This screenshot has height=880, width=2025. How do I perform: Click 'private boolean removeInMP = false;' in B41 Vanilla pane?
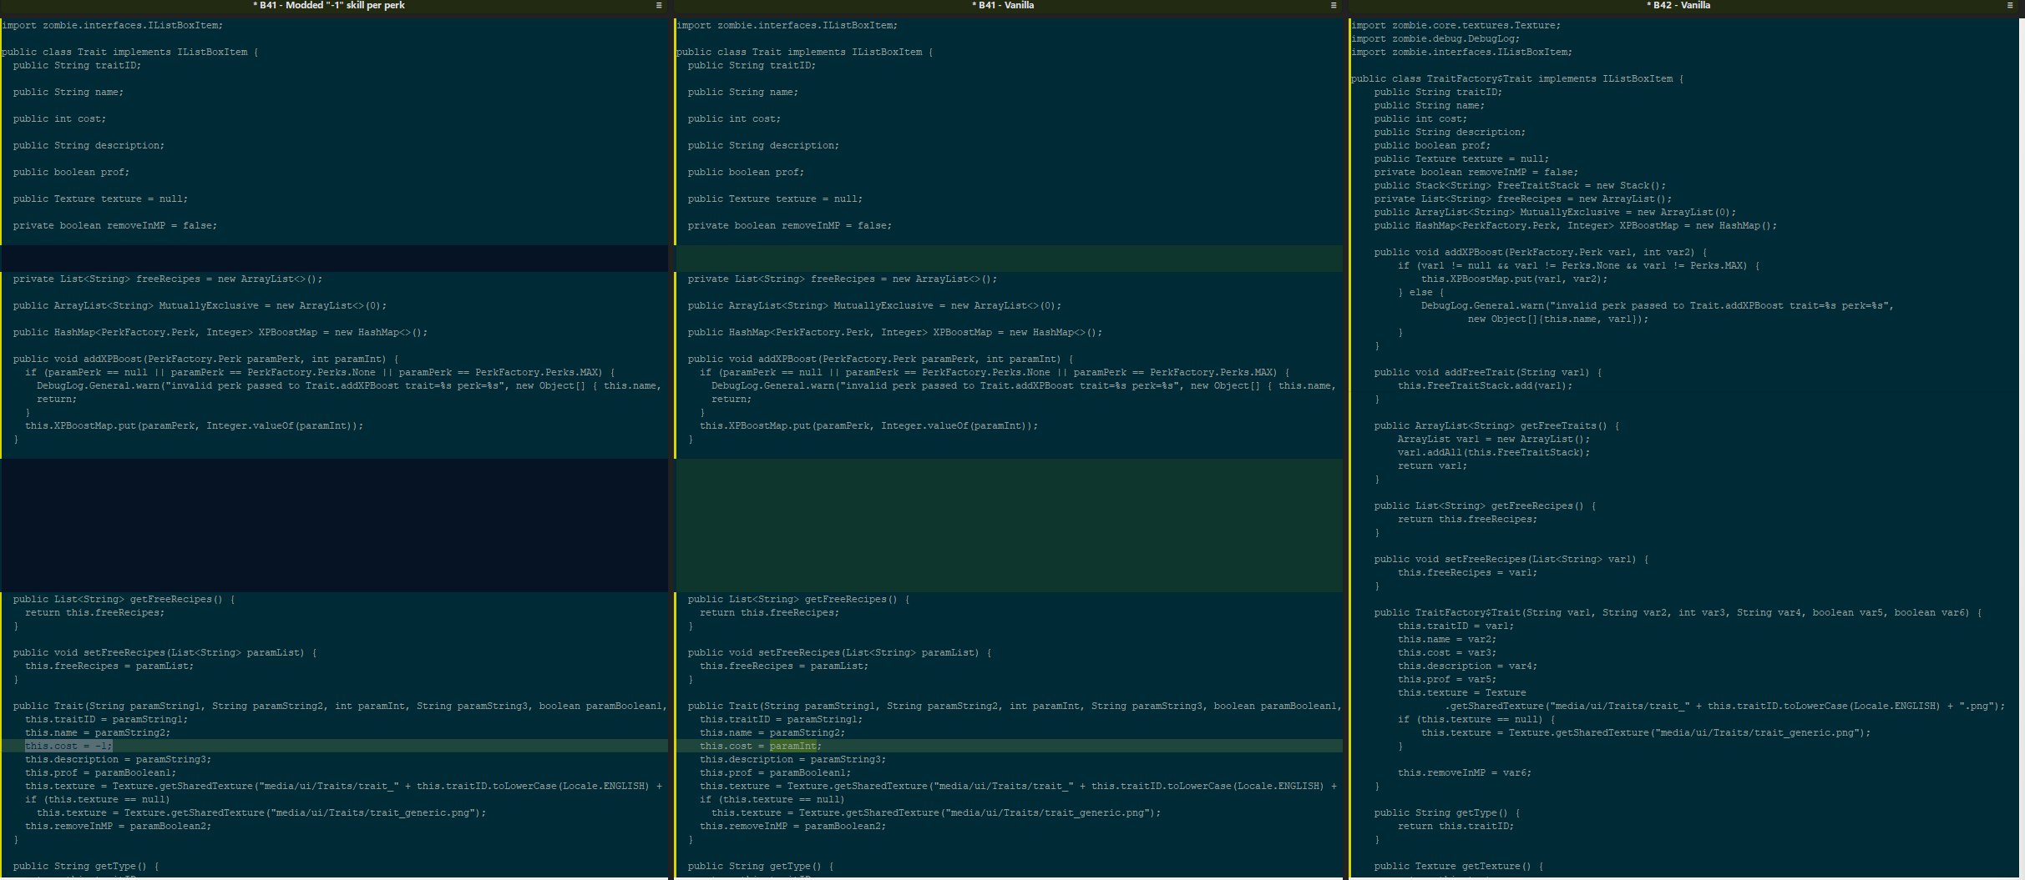790,225
